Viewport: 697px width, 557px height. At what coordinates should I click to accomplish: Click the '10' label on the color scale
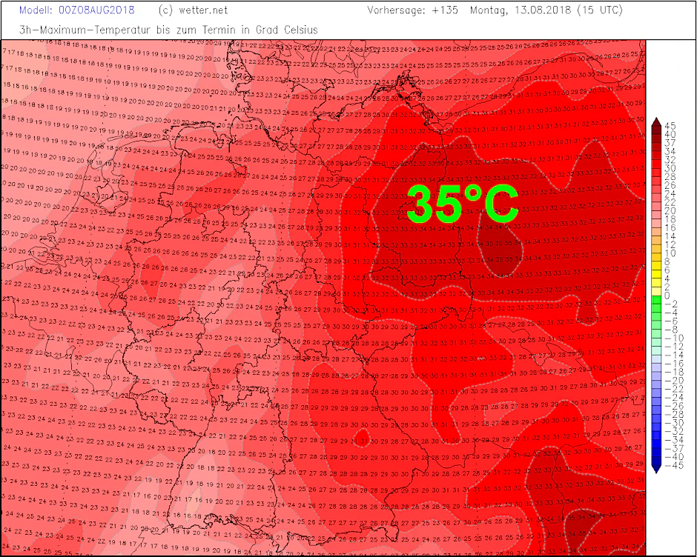(x=670, y=253)
